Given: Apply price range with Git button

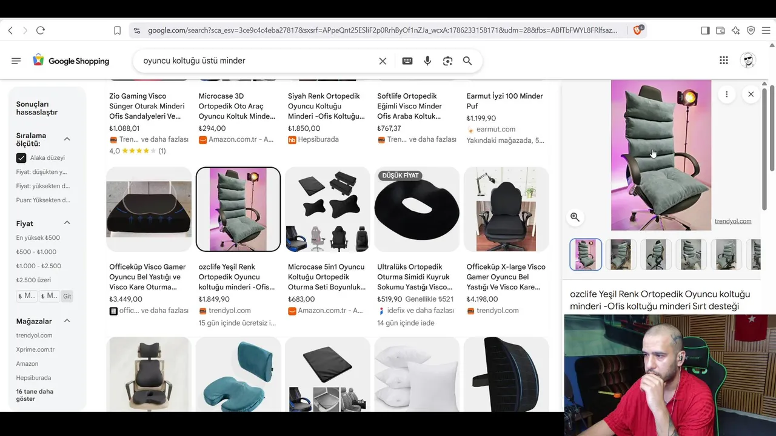Looking at the screenshot, I should [67, 296].
